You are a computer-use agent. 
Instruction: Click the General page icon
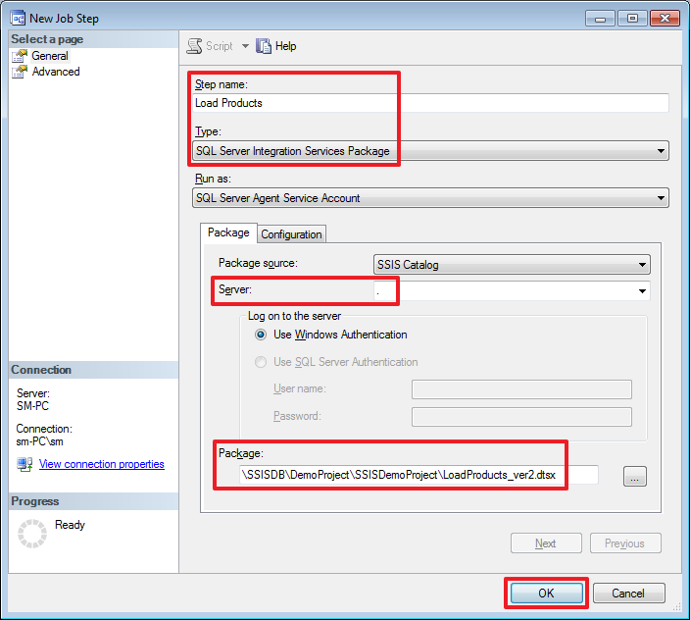[x=20, y=56]
